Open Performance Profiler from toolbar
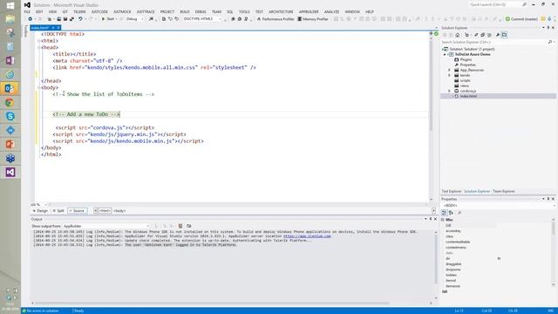 pos(276,19)
